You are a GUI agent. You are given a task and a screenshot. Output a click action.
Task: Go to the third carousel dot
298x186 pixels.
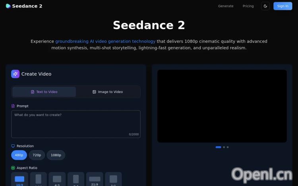click(x=228, y=147)
